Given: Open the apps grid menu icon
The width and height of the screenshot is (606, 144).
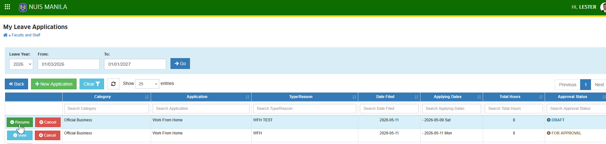Looking at the screenshot, I should pyautogui.click(x=7, y=7).
